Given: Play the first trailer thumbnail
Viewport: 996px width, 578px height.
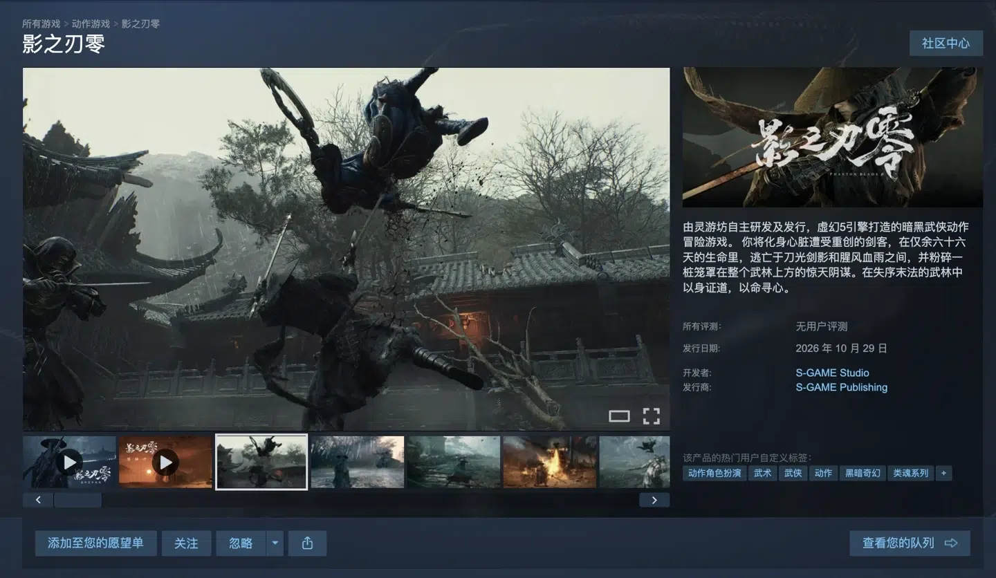Looking at the screenshot, I should (69, 462).
